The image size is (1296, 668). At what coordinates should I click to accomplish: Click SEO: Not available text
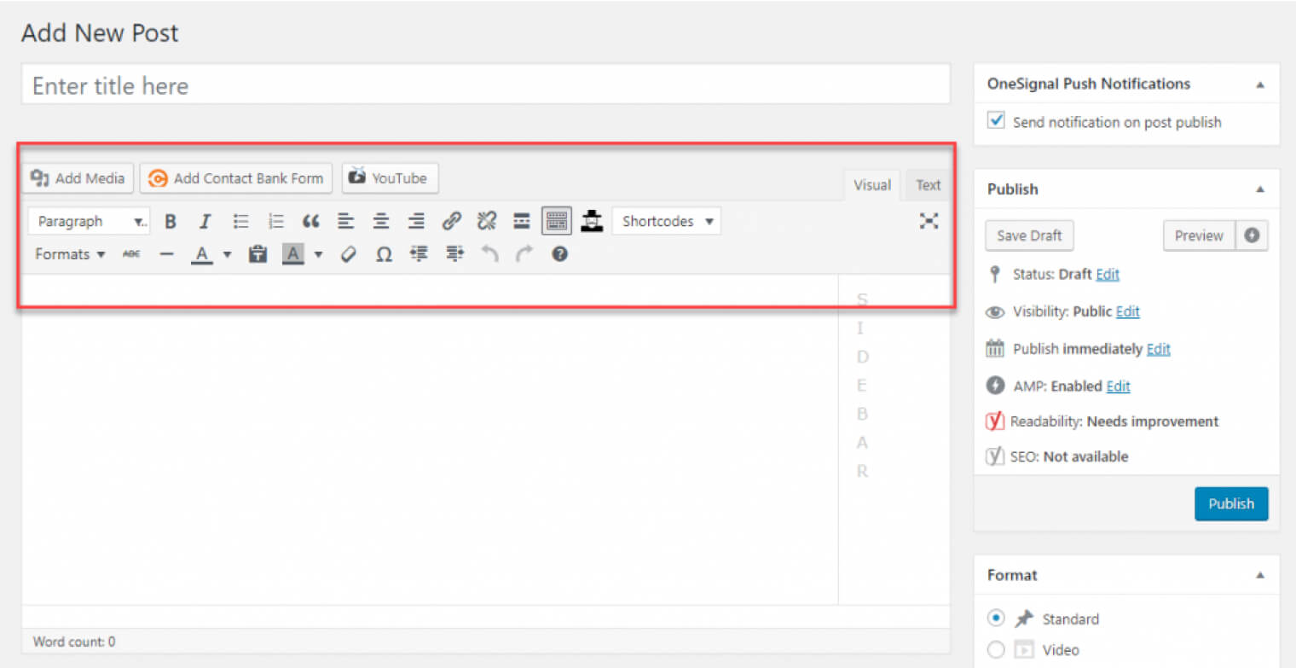click(x=1068, y=456)
